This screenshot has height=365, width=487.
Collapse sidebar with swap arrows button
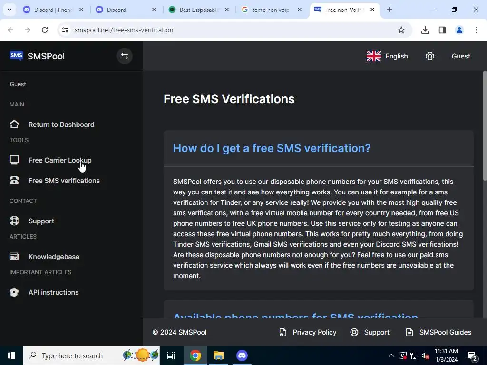click(x=125, y=56)
